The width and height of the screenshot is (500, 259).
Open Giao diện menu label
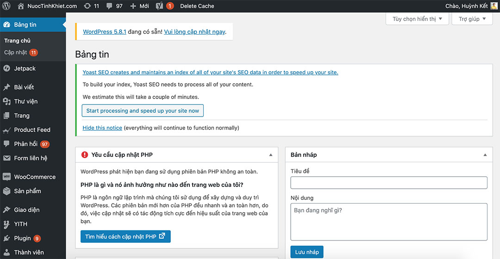[27, 210]
